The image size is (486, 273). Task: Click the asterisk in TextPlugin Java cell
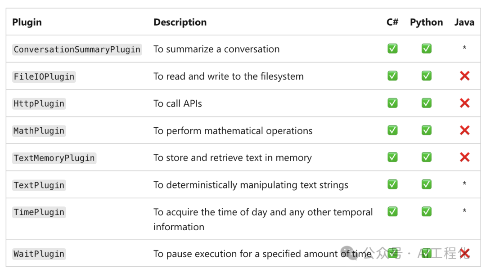[x=464, y=183]
